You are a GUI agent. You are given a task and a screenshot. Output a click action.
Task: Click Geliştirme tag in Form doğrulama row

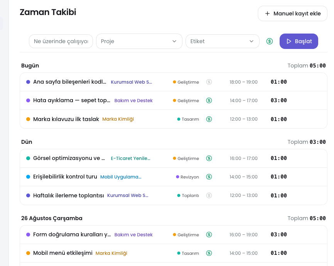click(186, 235)
